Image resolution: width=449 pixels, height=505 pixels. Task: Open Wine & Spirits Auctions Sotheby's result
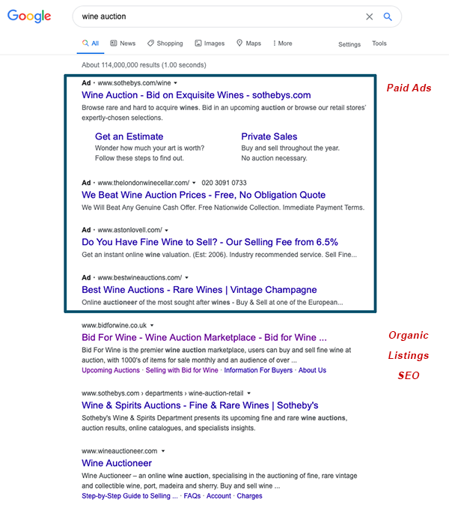point(200,405)
